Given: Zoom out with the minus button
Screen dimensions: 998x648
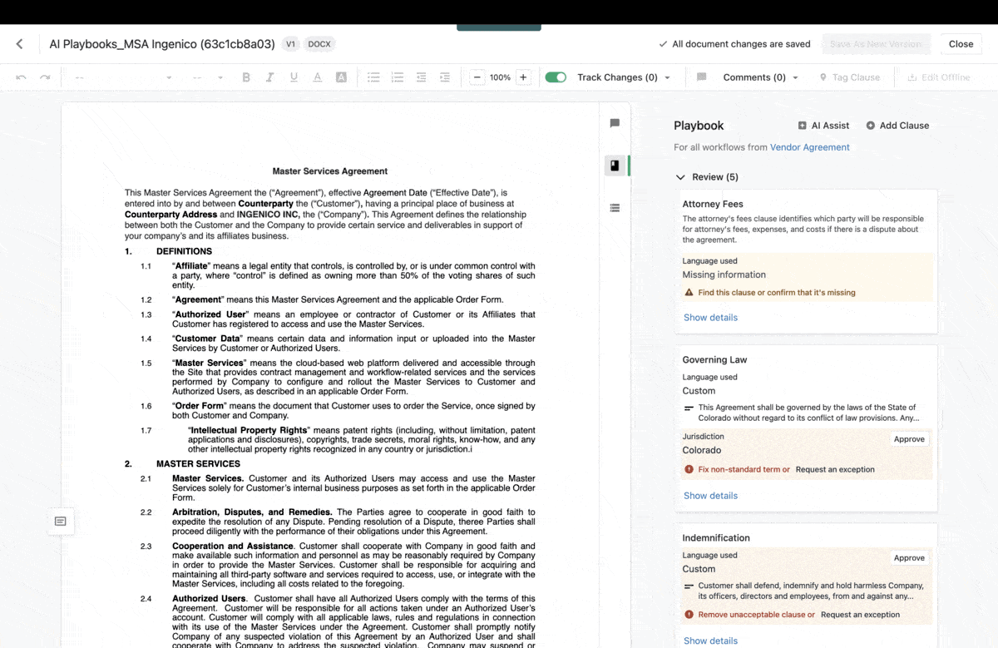Looking at the screenshot, I should tap(477, 77).
